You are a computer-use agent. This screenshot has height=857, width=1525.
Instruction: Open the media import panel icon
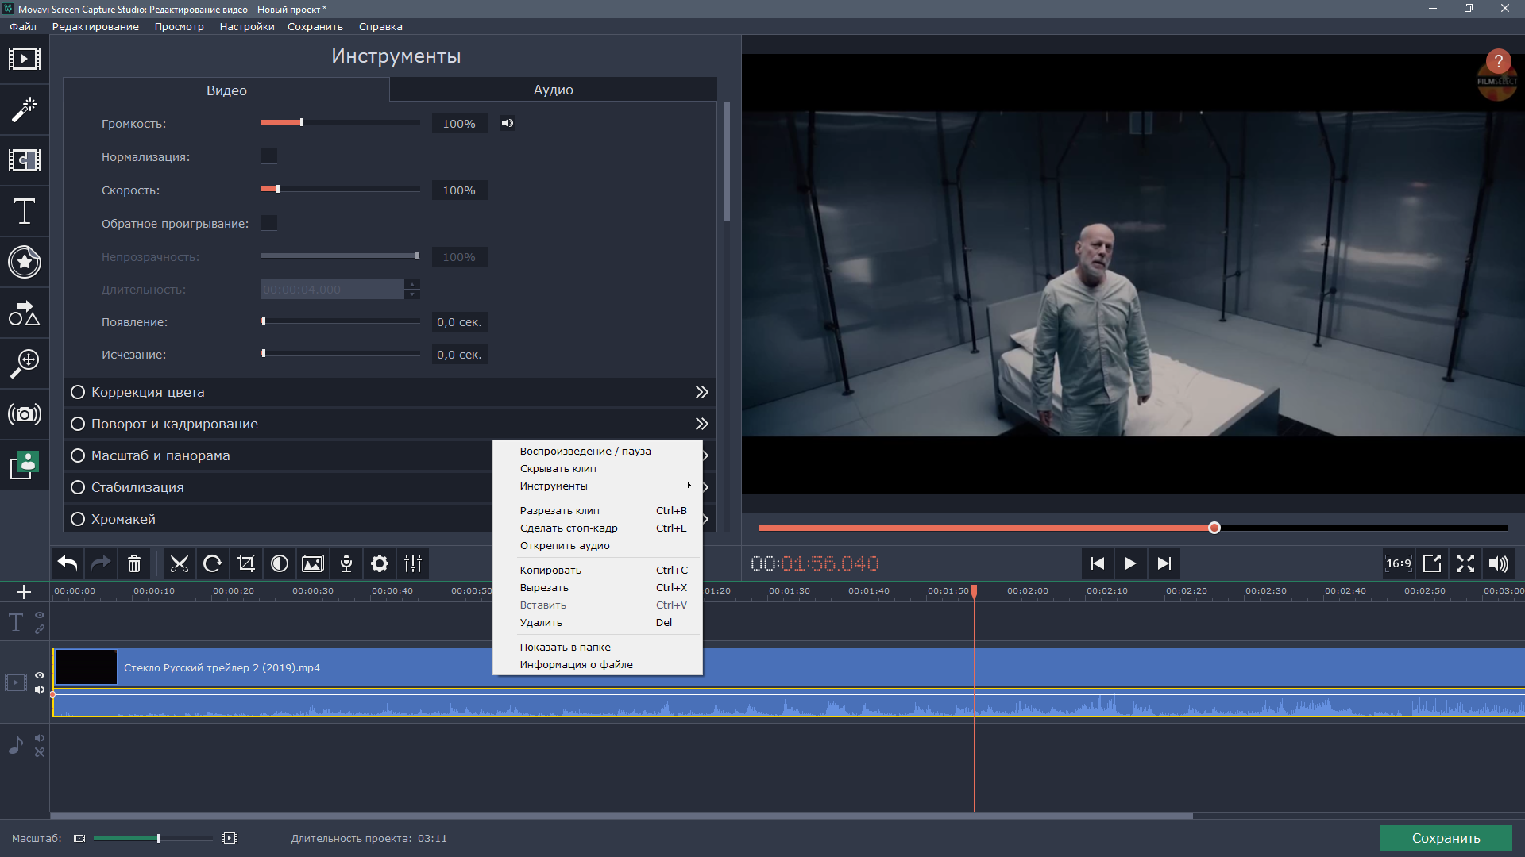point(25,59)
